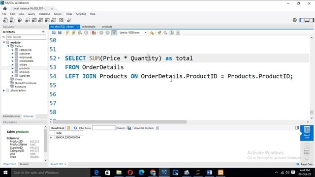
Task: Open the schema inspector icon
Action: 20,20
